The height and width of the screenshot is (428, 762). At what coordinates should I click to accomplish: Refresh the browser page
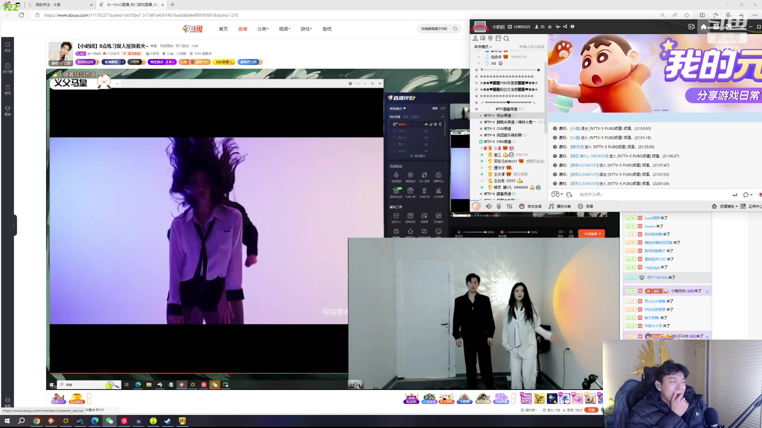(21, 15)
